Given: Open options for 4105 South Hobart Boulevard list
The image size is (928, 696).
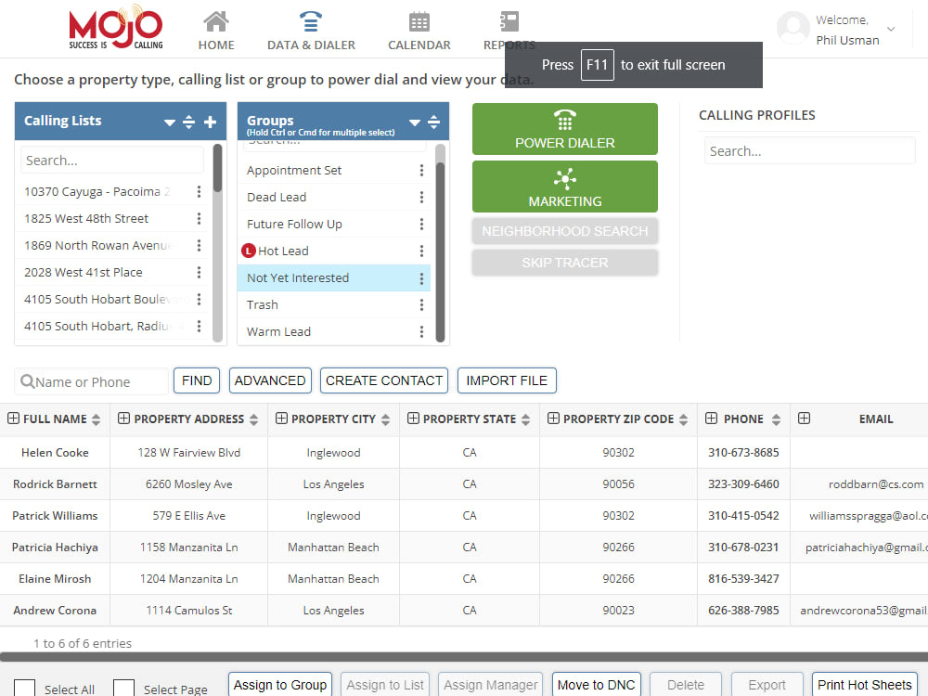Looking at the screenshot, I should (199, 299).
